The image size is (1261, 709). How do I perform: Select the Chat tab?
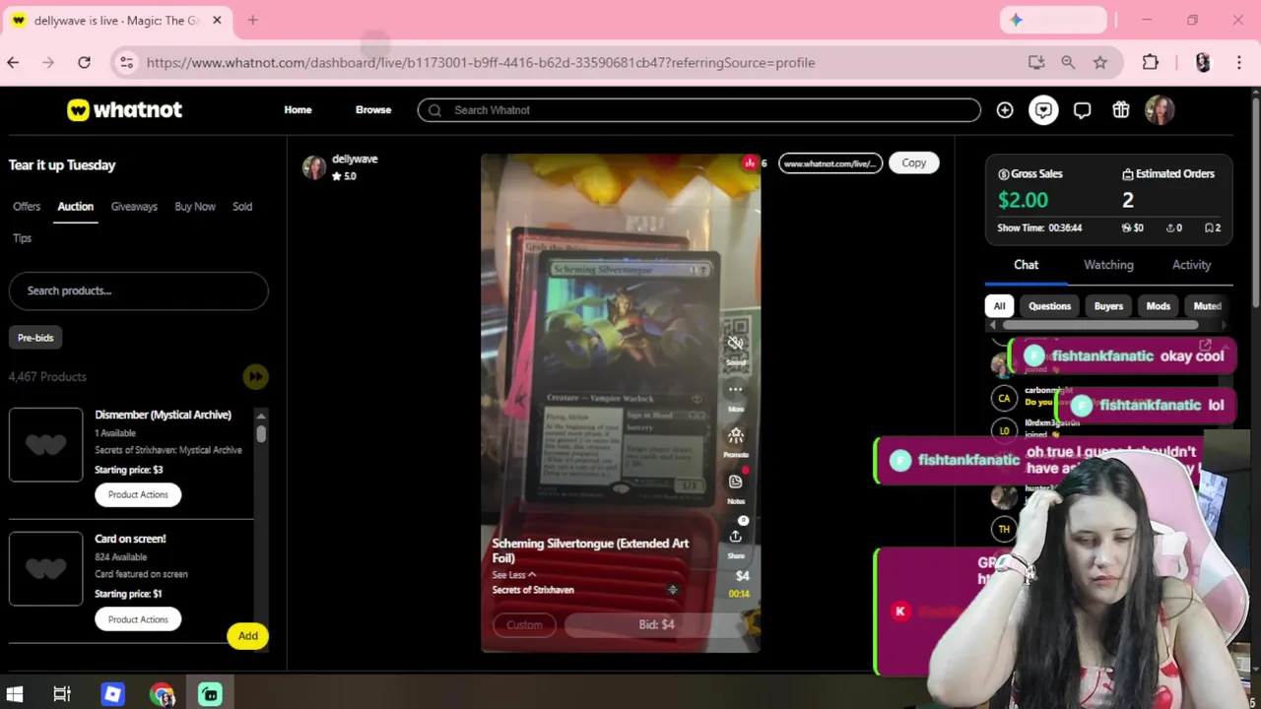1027,265
